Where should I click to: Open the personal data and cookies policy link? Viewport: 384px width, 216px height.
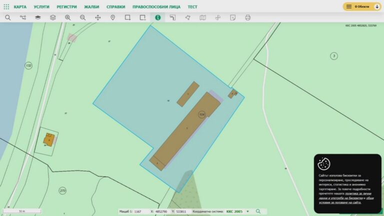pyautogui.click(x=345, y=195)
